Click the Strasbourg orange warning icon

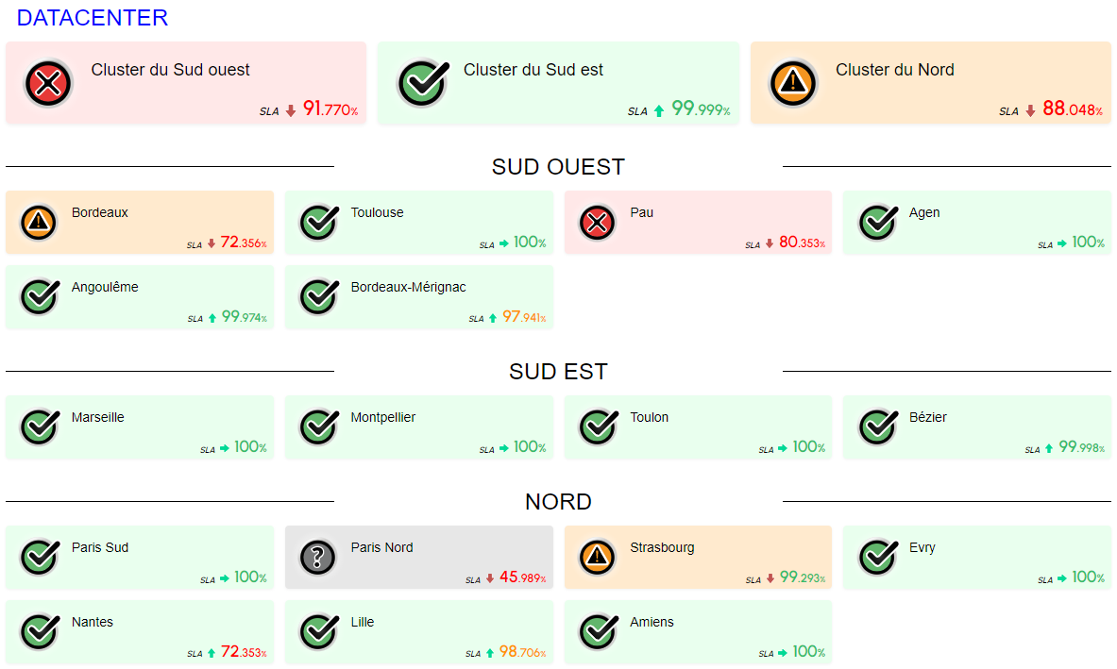598,558
